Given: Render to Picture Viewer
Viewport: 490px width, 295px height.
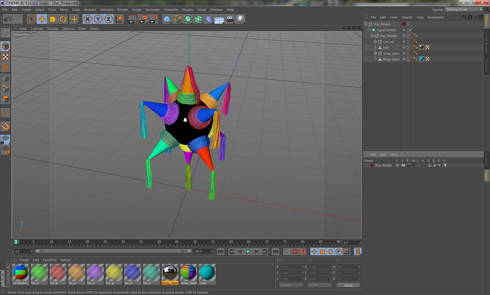Looking at the screenshot, I should 143,19.
